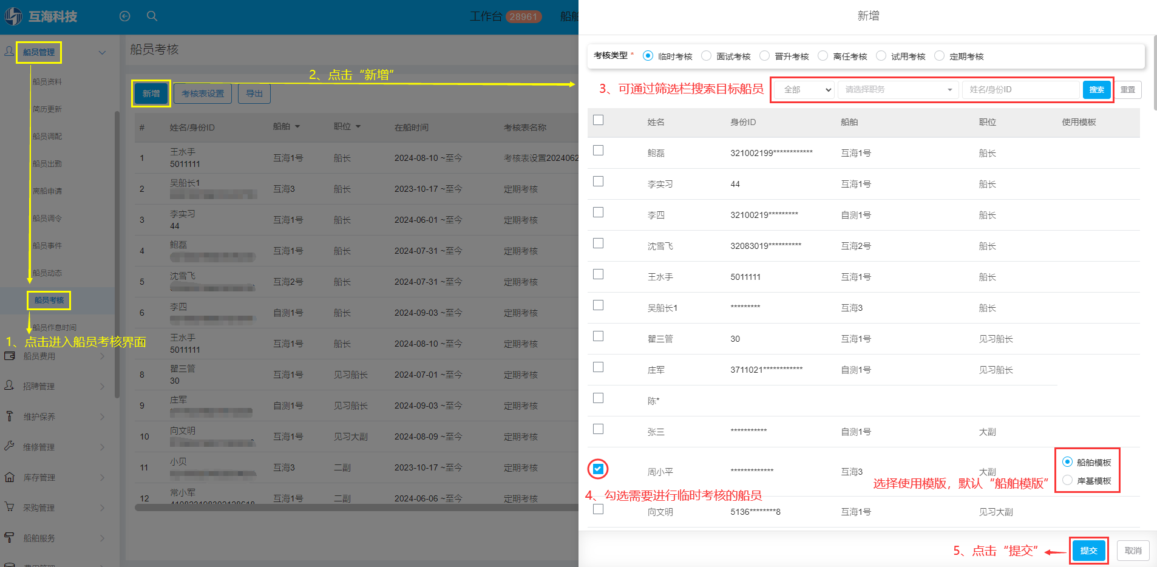Open the 请选择职务 position dropdown
Screen dimensions: 1157x567
click(x=898, y=90)
